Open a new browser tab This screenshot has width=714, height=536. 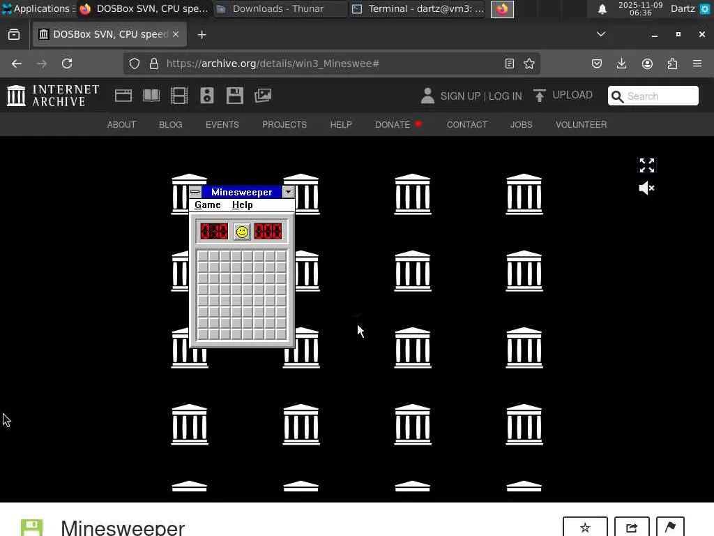(202, 35)
